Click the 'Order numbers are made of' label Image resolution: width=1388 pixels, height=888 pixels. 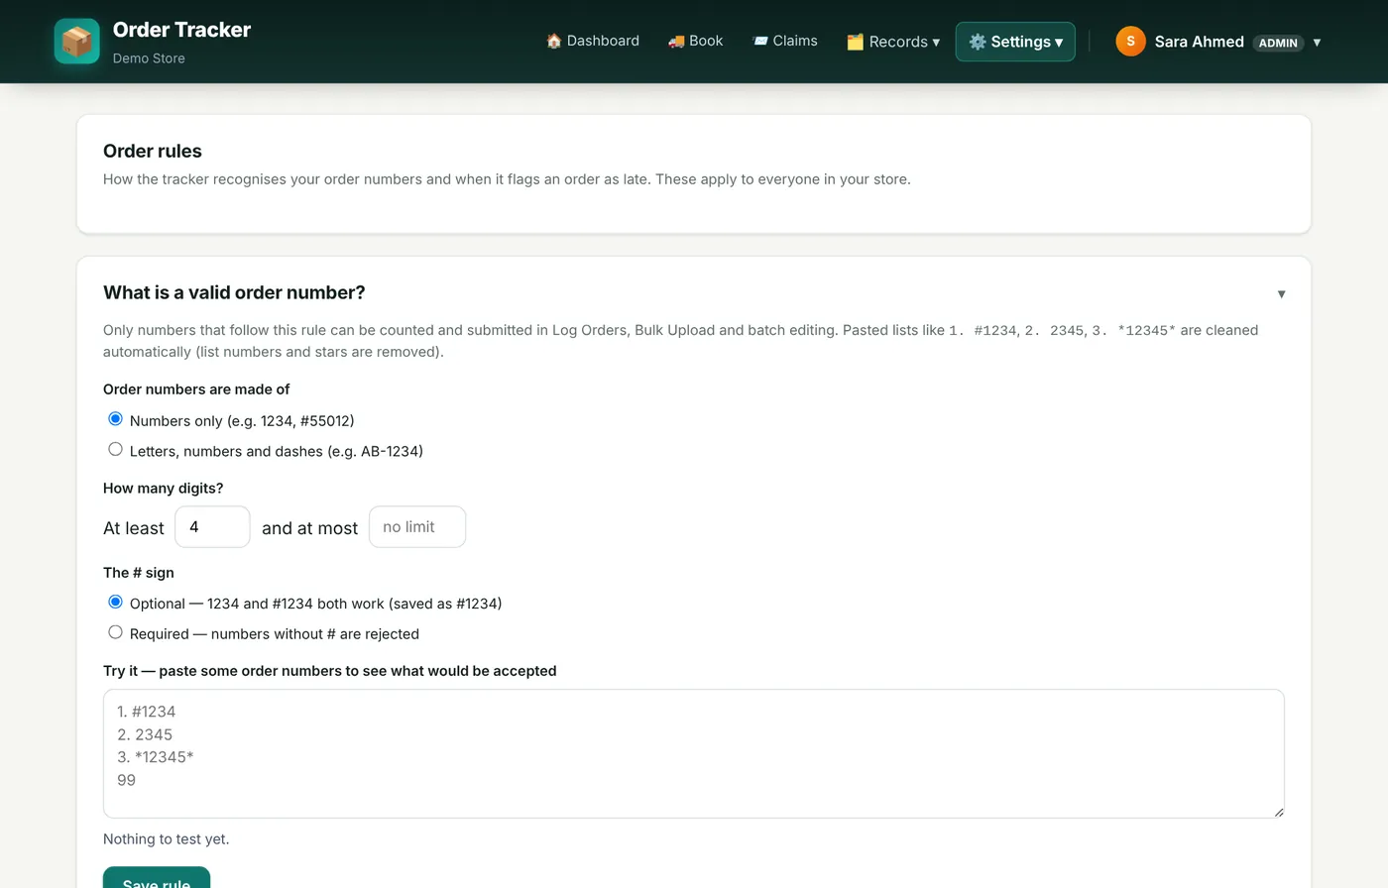pos(196,388)
